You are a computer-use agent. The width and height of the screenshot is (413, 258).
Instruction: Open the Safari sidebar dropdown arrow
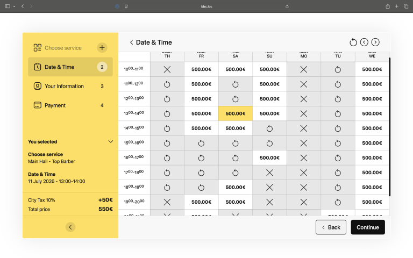[x=14, y=6]
